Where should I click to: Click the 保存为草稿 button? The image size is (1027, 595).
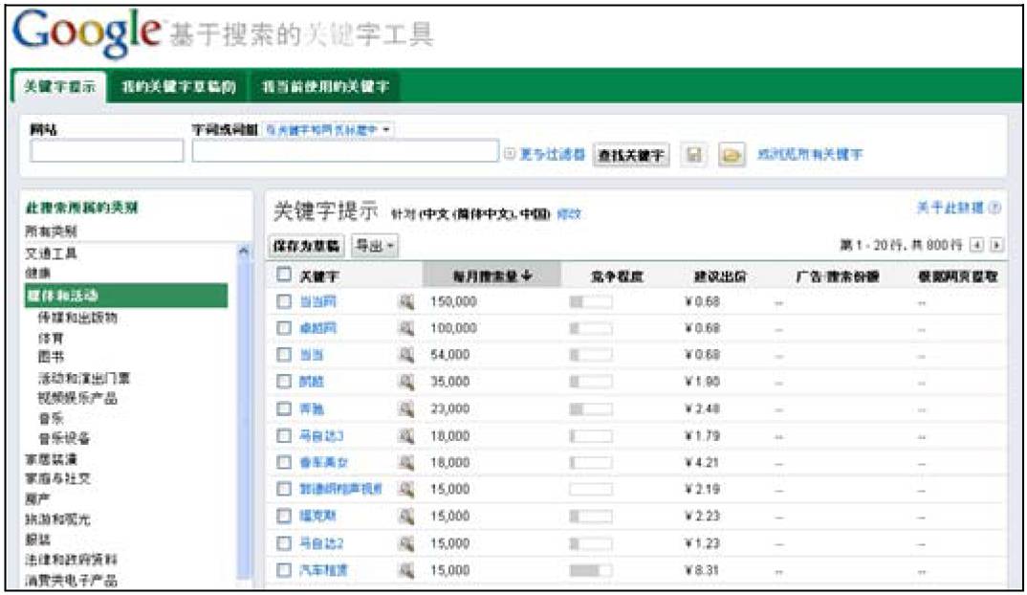point(307,246)
